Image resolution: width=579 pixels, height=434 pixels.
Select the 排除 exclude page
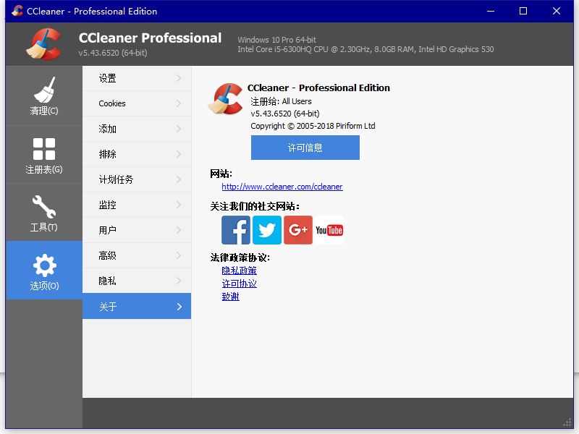(137, 154)
